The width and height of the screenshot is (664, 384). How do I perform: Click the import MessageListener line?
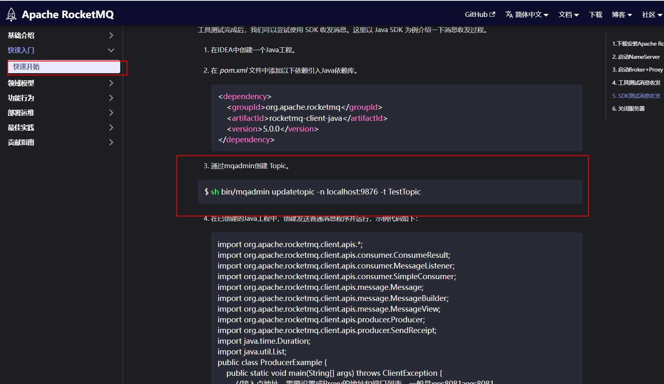pos(336,266)
